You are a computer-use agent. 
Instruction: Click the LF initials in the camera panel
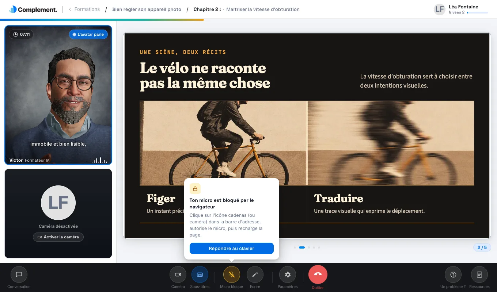[x=58, y=203]
